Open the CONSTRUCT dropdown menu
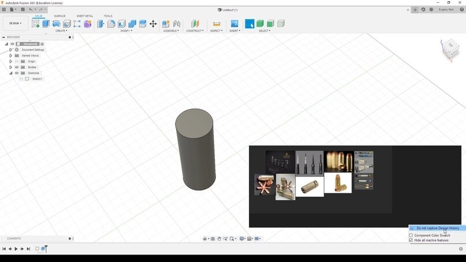 coord(195,31)
